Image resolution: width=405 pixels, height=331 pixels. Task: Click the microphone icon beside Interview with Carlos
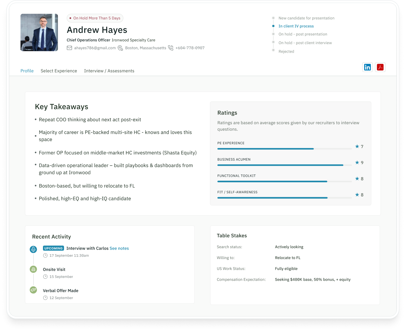point(33,249)
